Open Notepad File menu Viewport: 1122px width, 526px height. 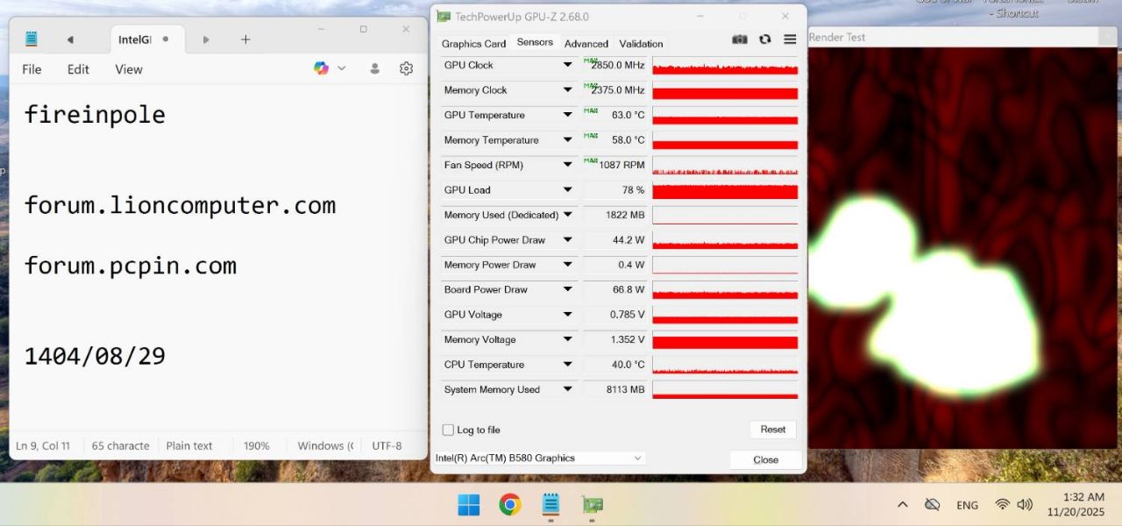pyautogui.click(x=32, y=69)
